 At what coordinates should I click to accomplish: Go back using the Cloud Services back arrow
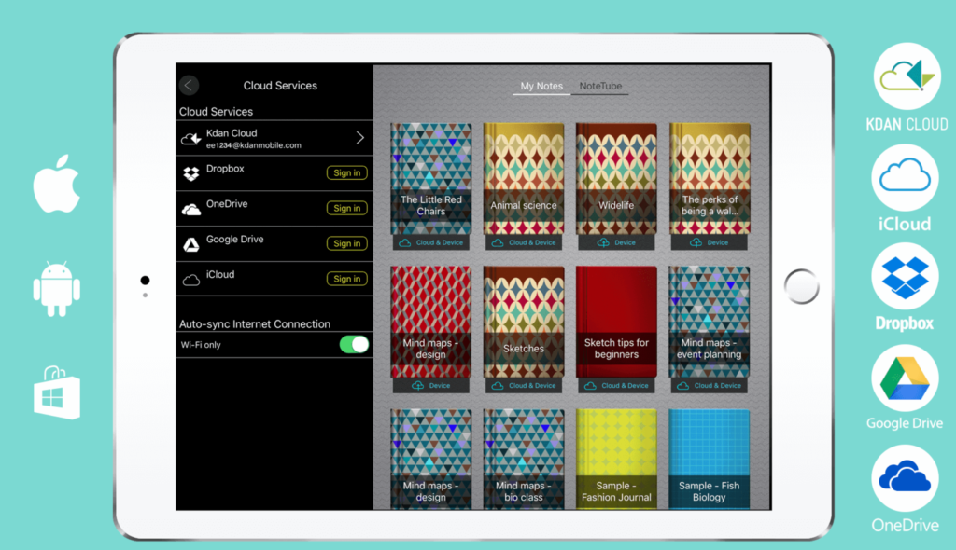(x=189, y=85)
